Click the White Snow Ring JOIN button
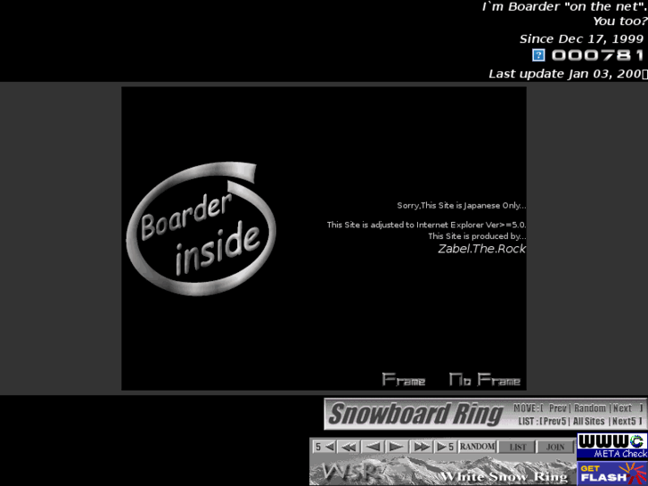This screenshot has width=648, height=486. [x=555, y=447]
